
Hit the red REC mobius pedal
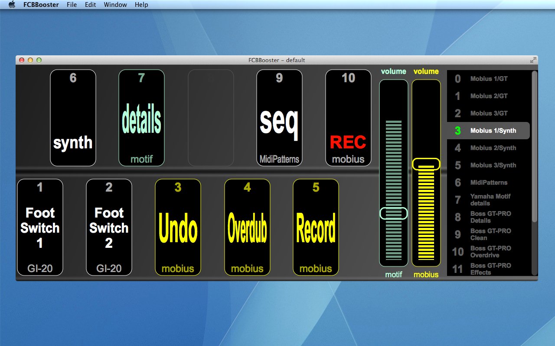(x=348, y=118)
